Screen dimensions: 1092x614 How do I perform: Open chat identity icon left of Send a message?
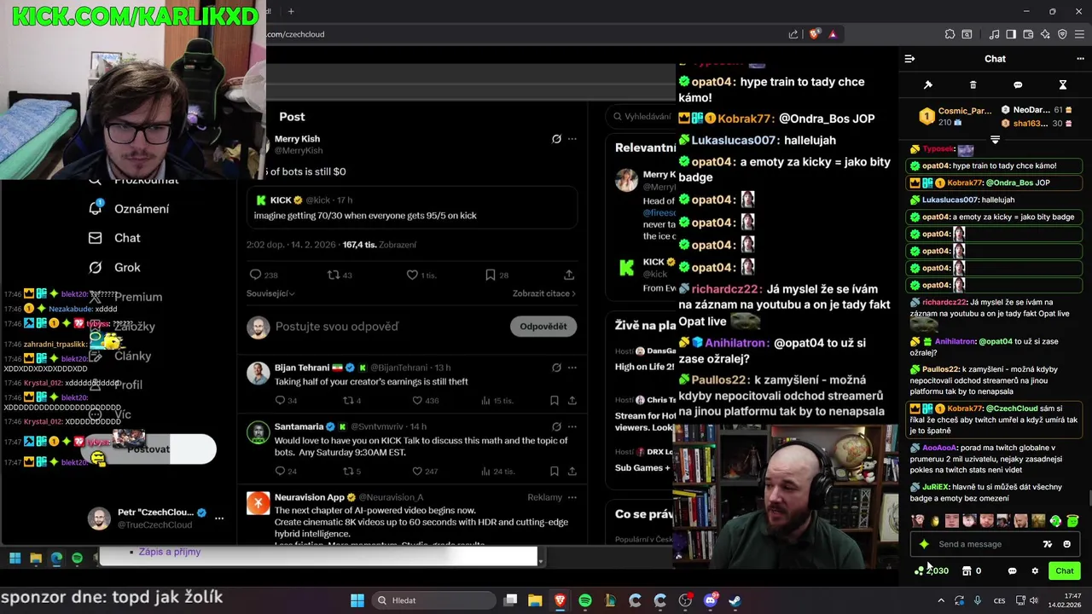click(924, 544)
